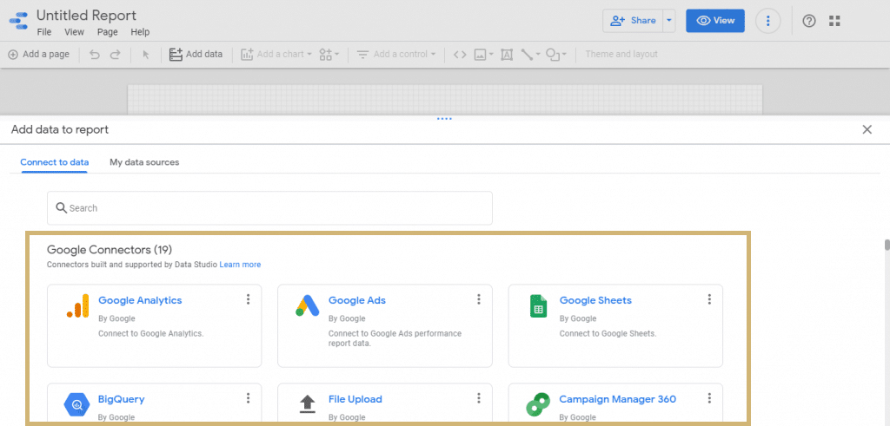Screen dimensions: 890x426
Task: Click the undo arrow icon
Action: [x=95, y=55]
